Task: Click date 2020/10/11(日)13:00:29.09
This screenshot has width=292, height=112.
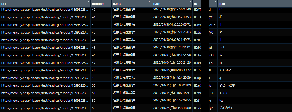Action: [172, 85]
